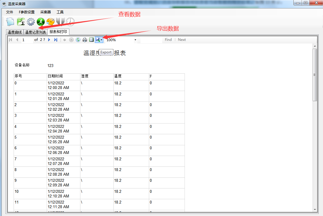
Task: Expand the 100% zoom level dropdown
Action: pos(135,40)
